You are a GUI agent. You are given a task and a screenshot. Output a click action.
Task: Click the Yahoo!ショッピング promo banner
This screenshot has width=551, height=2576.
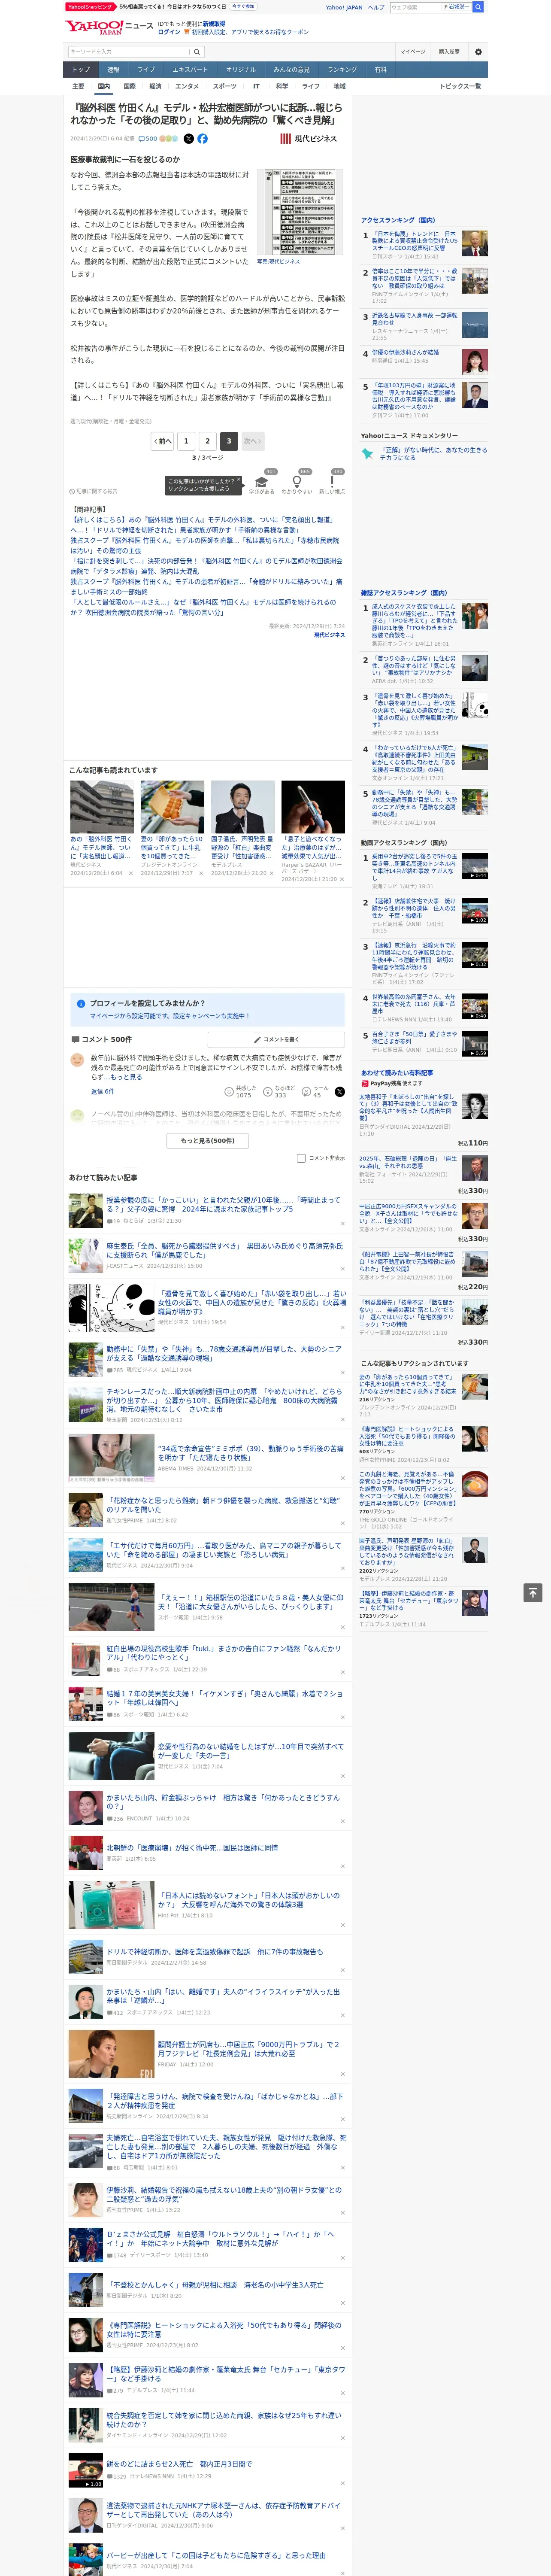161,7
